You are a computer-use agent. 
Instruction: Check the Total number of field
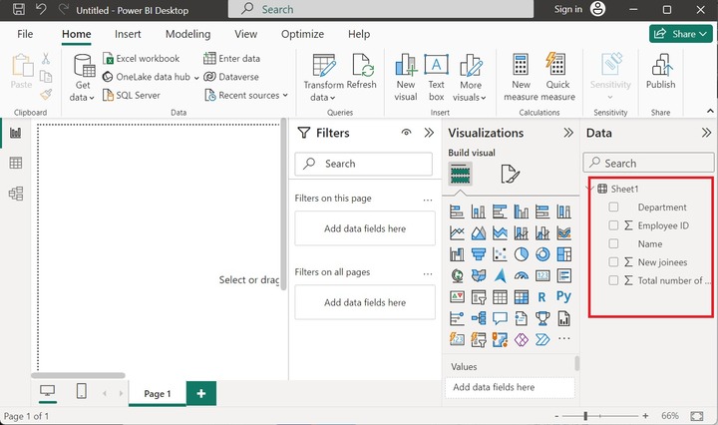click(613, 280)
